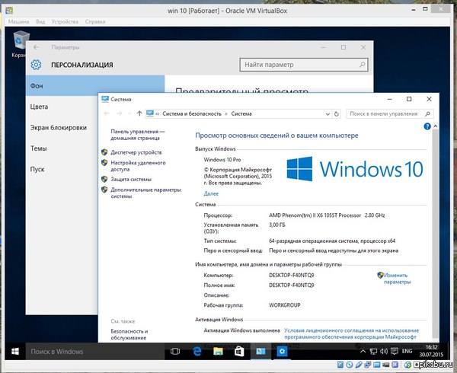Image resolution: width=457 pixels, height=373 pixels.
Task: Click the DESKTOP-F40NTQ9 value beside Полное имя
Action: [291, 285]
